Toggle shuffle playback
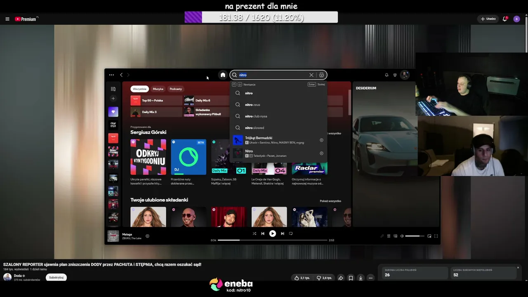Screen dimensions: 528x297 click(255, 233)
